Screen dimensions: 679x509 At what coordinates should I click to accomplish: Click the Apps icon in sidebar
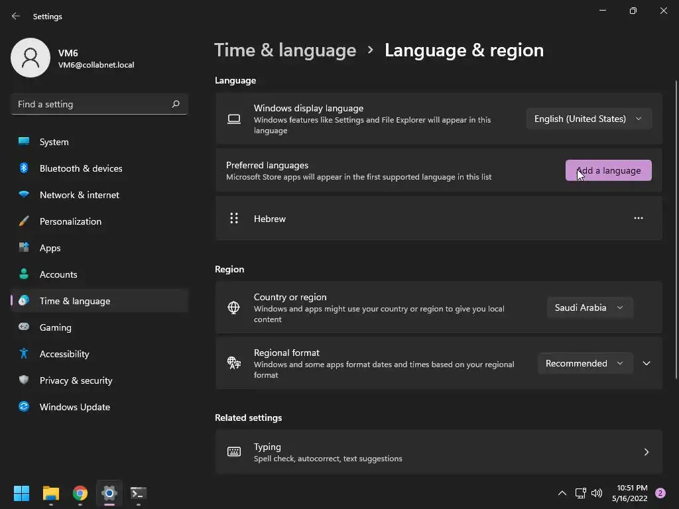tap(24, 248)
